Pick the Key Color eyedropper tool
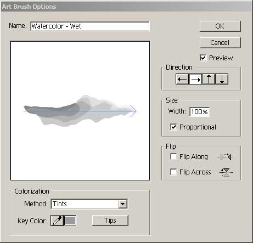This screenshot has width=253, height=243. (57, 221)
